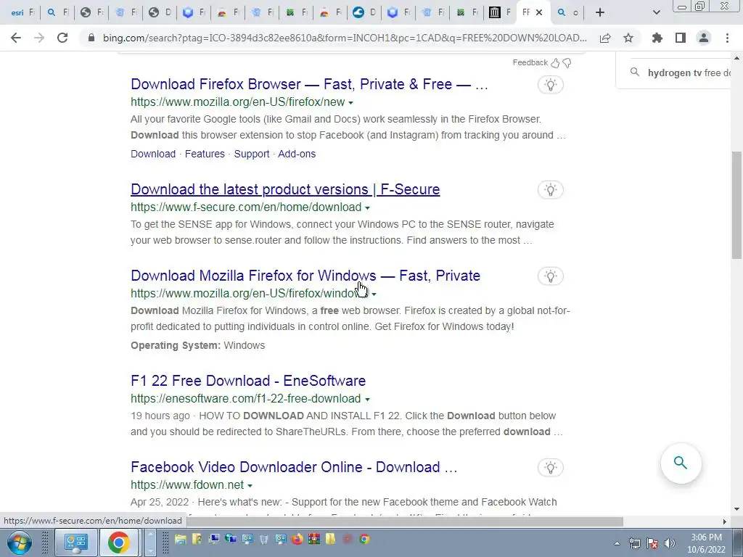
Task: Open Facebook Video Downloader Online result
Action: (x=294, y=467)
